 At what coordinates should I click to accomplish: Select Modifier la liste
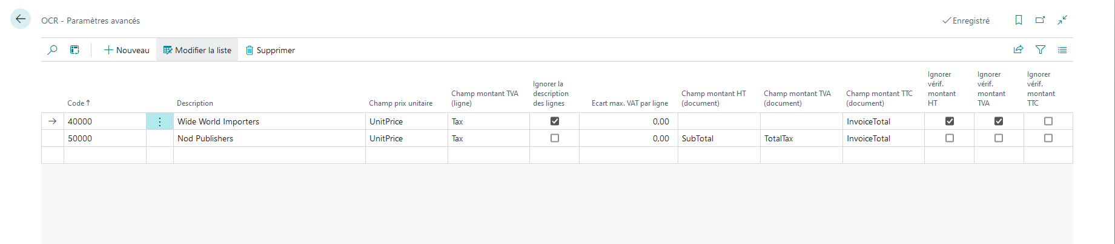197,50
